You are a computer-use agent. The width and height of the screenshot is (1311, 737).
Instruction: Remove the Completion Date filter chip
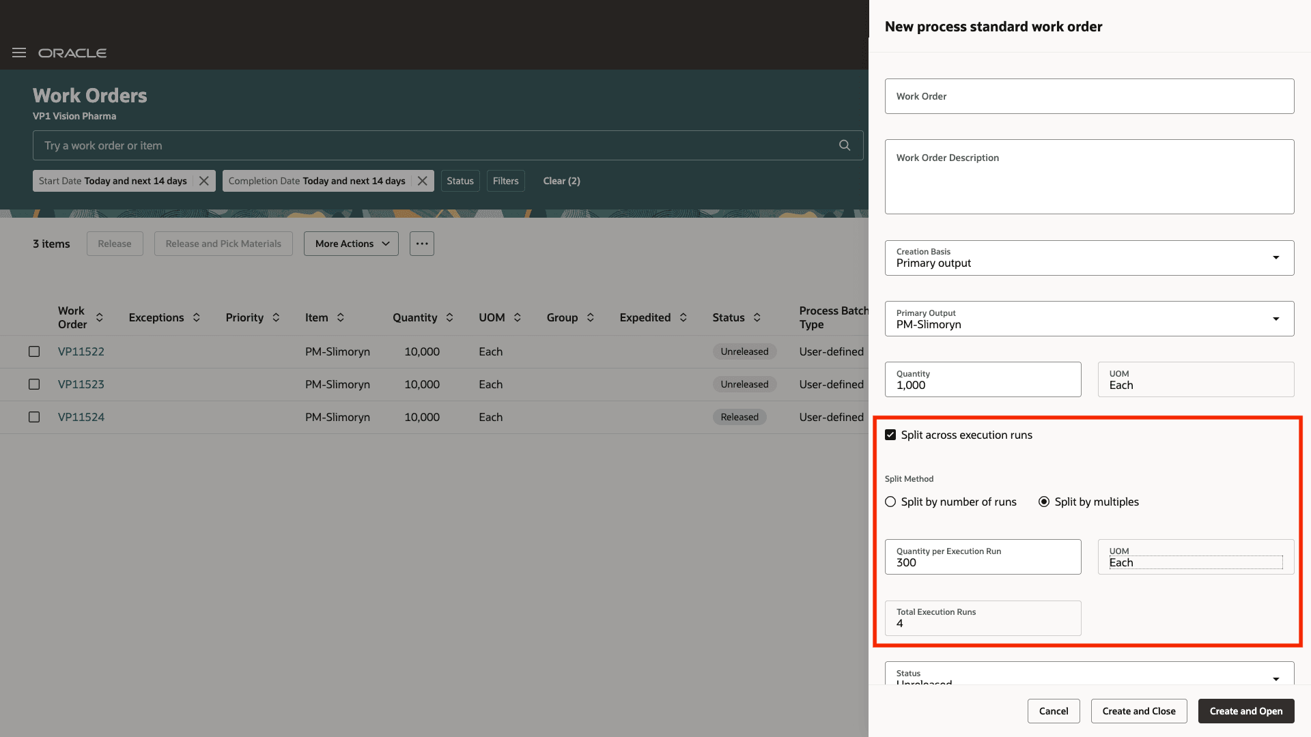422,181
